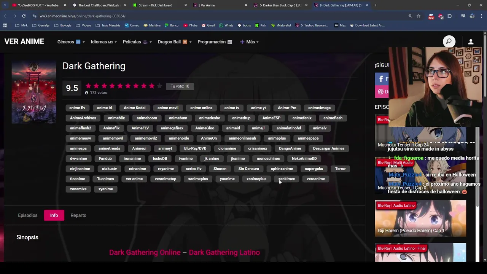Click the Facebook follow button icon
Viewport: 487px width, 274px height.
coord(381,79)
